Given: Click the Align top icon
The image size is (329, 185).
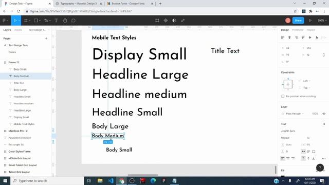Looking at the screenshot, I should 303,38.
